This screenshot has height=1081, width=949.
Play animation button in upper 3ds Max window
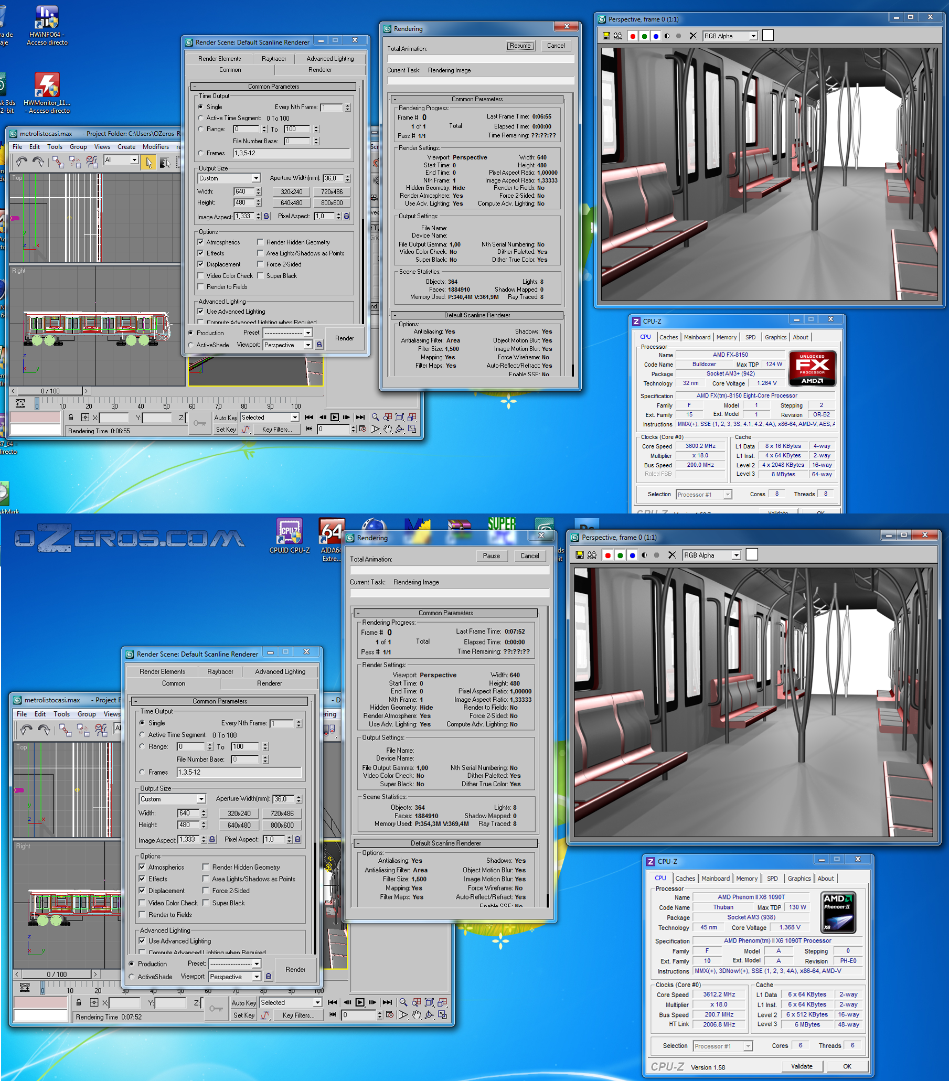(x=335, y=418)
